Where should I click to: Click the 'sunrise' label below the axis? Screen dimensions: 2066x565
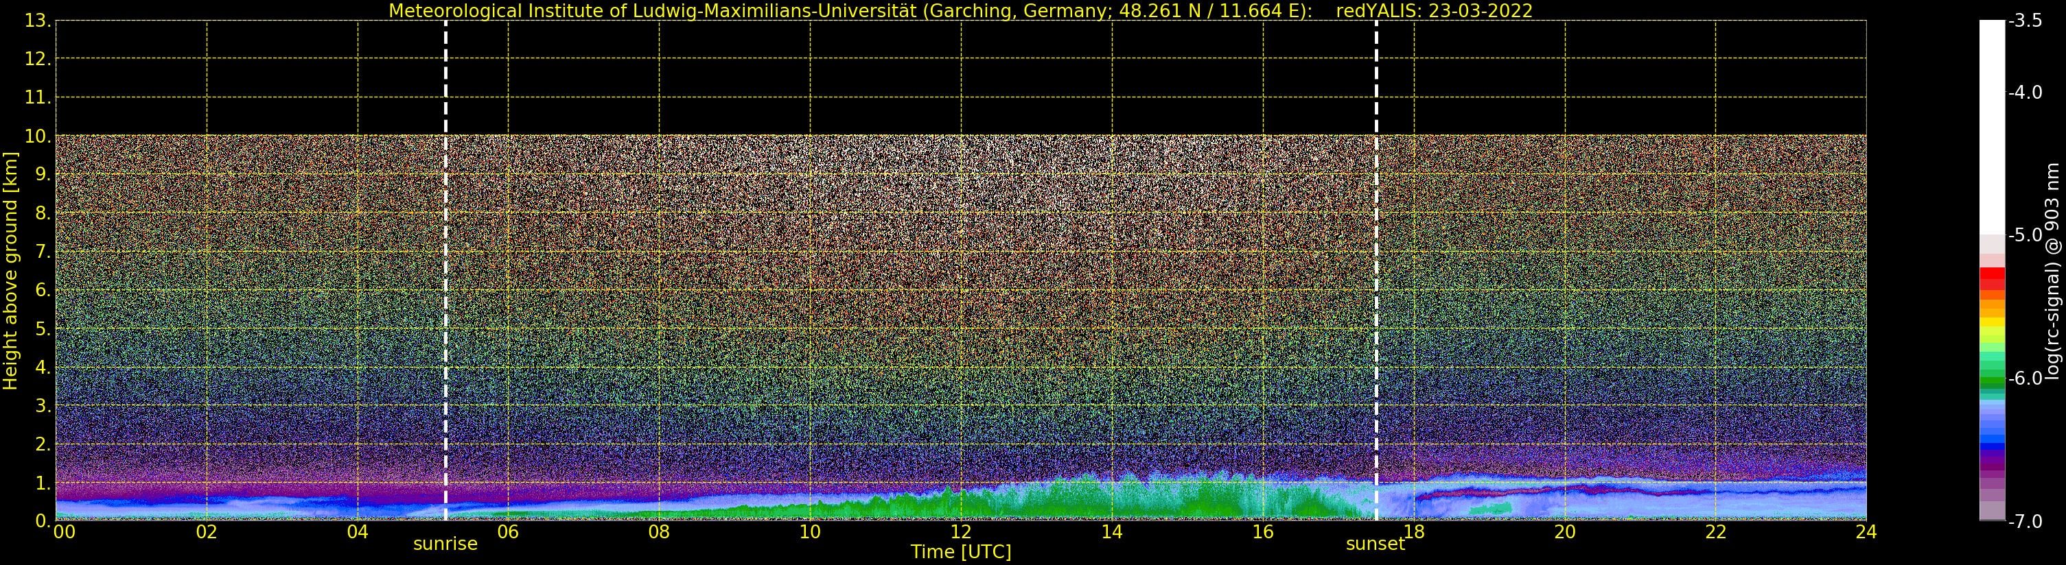pyautogui.click(x=445, y=544)
